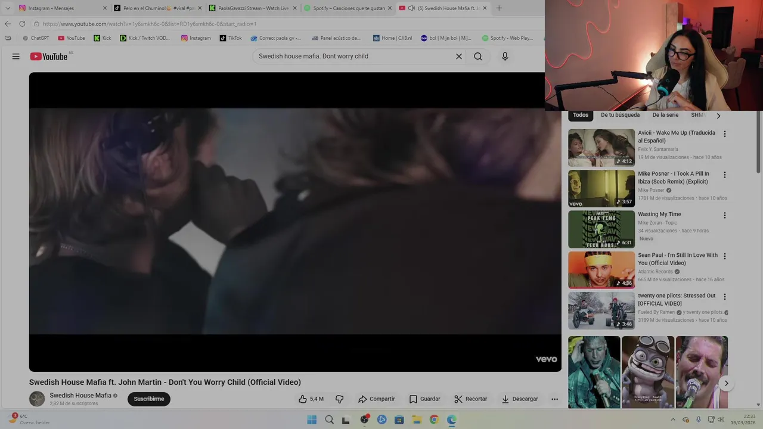Image resolution: width=763 pixels, height=429 pixels.
Task: Open a new browser tab
Action: tap(499, 8)
